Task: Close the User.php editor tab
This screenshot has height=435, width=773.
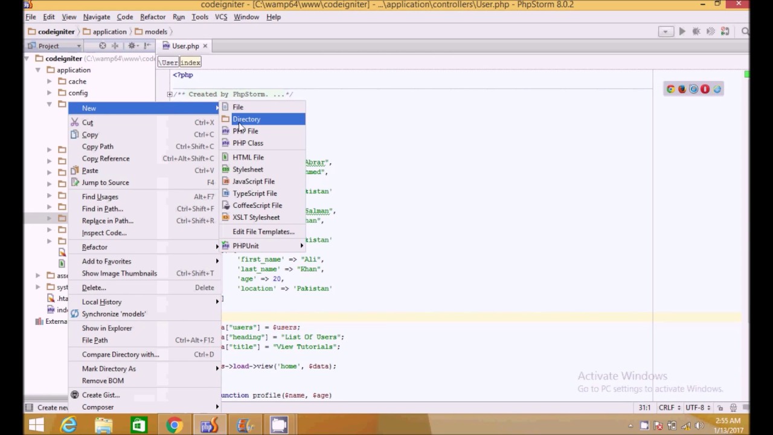Action: click(205, 46)
